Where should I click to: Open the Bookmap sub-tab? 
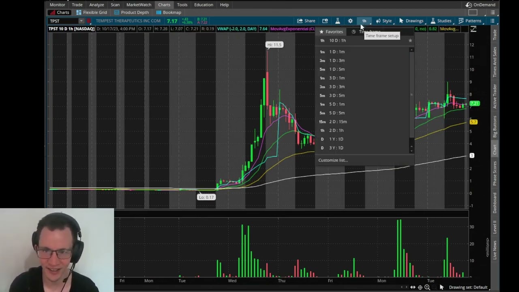169,13
